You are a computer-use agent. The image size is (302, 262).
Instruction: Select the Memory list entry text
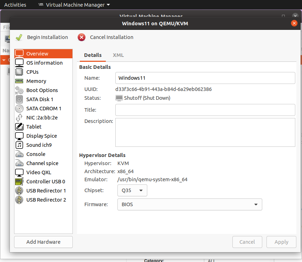pyautogui.click(x=36, y=81)
